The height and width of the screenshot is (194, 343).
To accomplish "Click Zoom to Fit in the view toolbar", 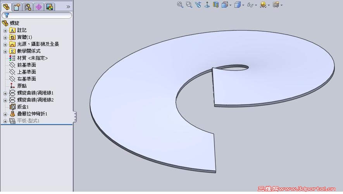I will [x=180, y=5].
